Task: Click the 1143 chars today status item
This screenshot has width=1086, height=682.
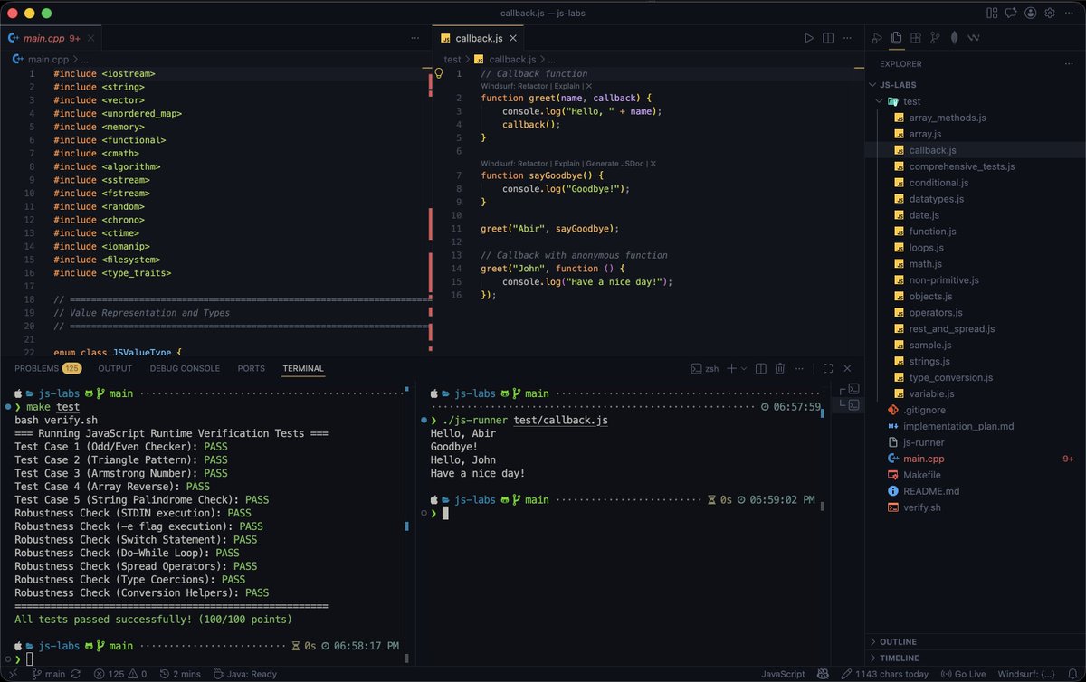Action: click(x=884, y=674)
